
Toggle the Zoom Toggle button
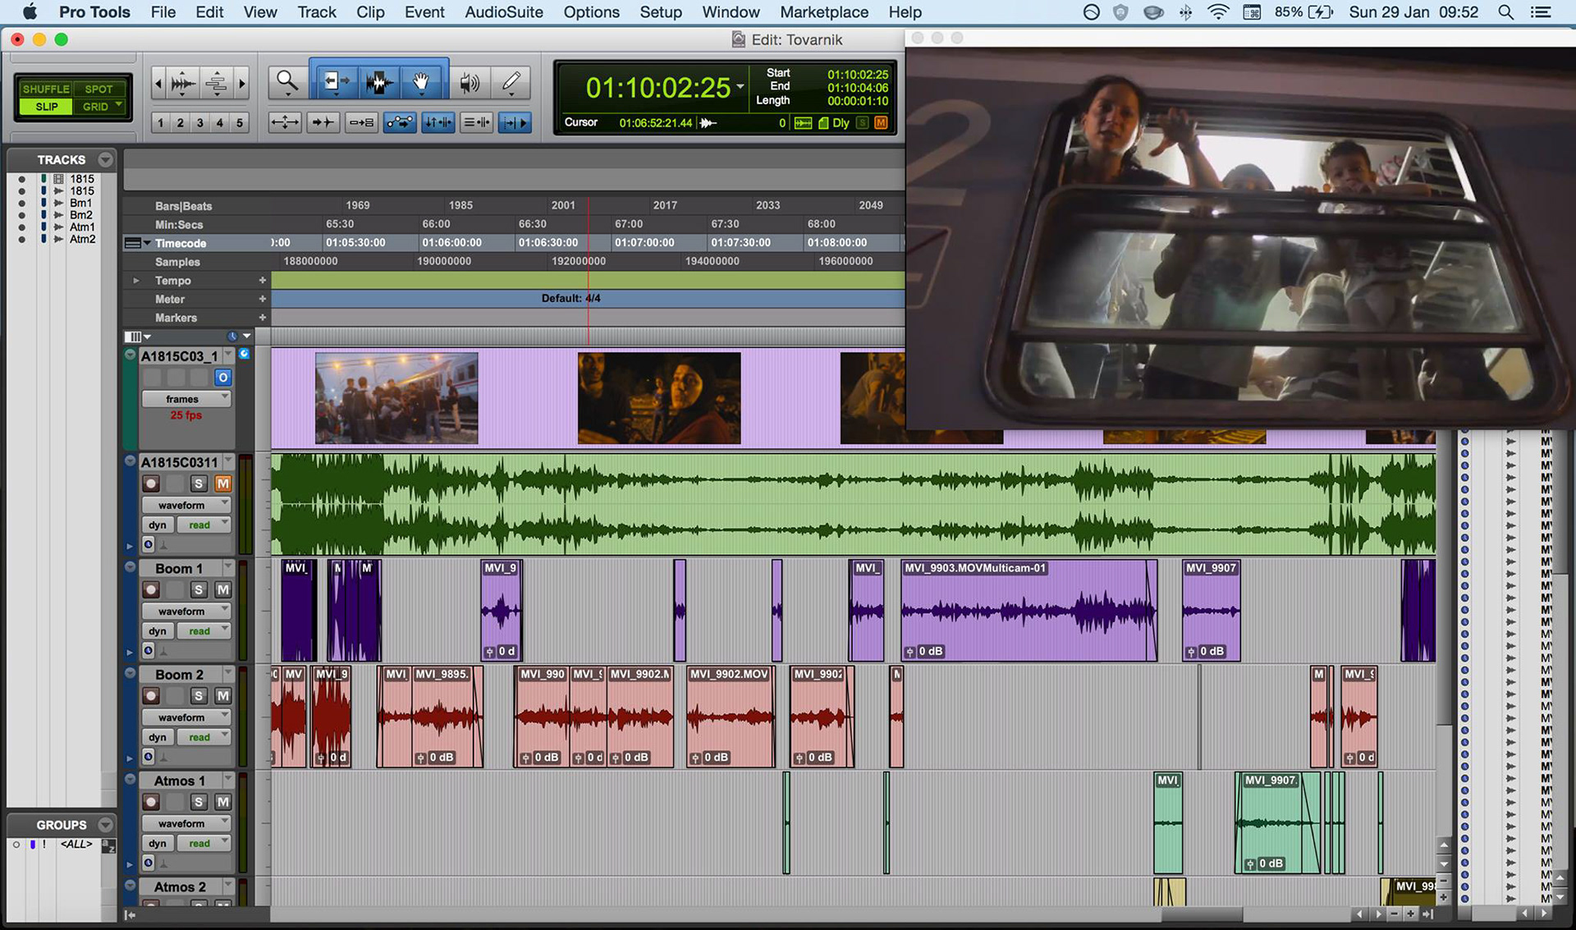tap(285, 122)
